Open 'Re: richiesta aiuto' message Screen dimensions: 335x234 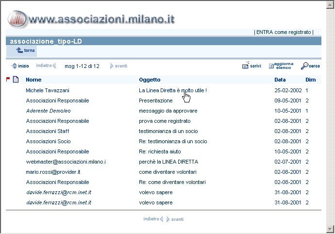click(160, 152)
